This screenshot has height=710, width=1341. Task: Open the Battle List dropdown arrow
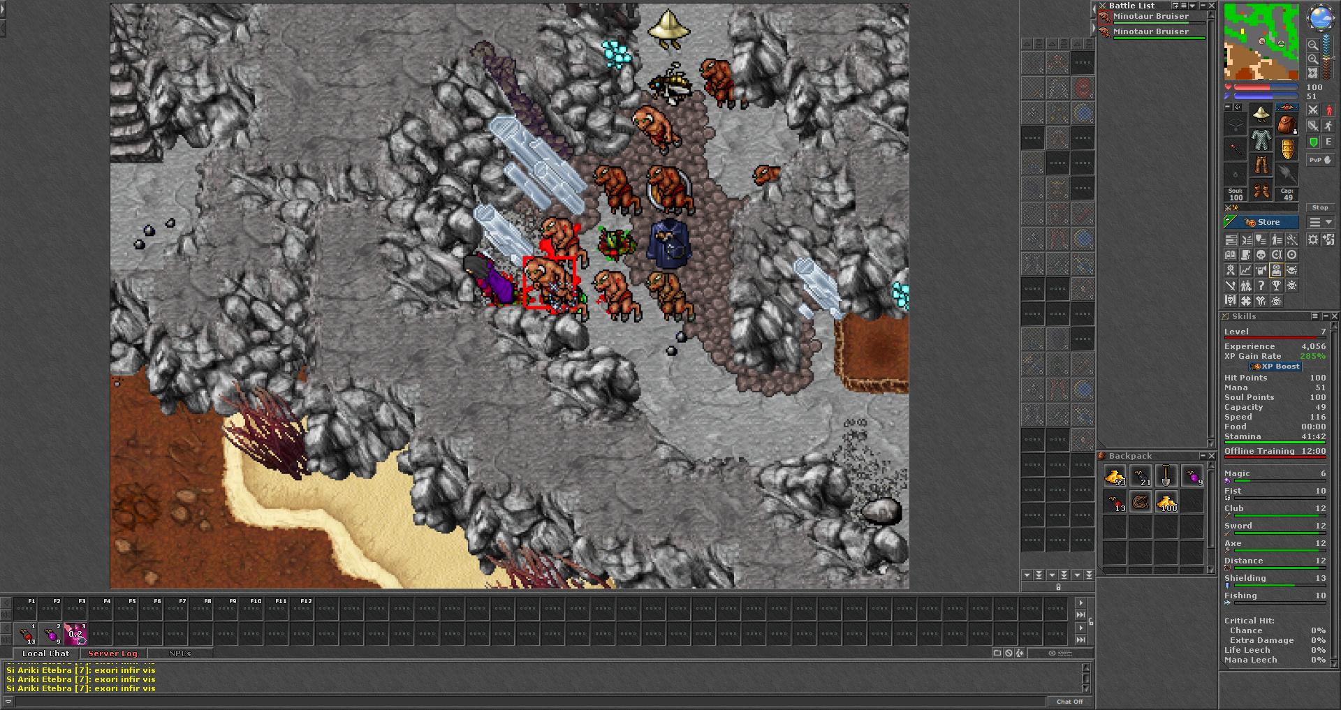pyautogui.click(x=1192, y=6)
